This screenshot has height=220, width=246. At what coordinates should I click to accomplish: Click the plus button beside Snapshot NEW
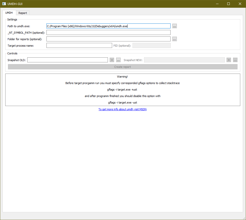[x=229, y=60]
